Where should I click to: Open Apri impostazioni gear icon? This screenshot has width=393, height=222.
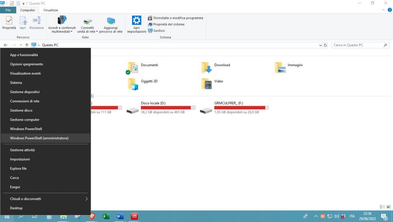pyautogui.click(x=137, y=24)
